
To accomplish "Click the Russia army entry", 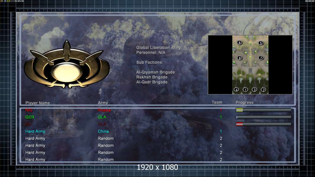I will click(104, 110).
